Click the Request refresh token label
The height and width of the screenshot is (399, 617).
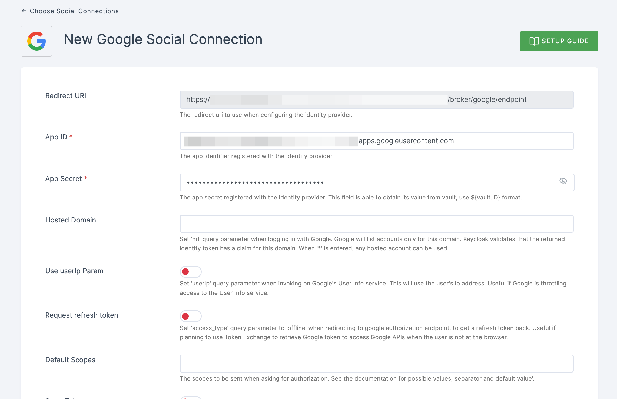click(x=82, y=315)
